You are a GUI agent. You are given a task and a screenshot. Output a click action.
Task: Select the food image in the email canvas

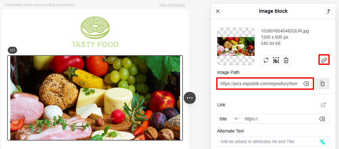coord(95,98)
